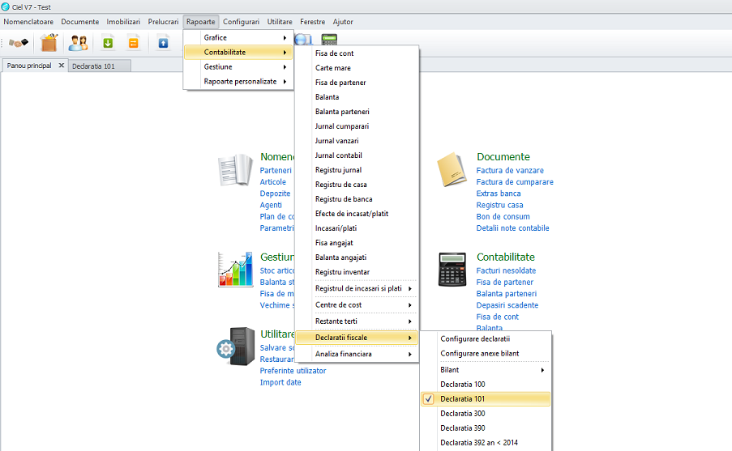The width and height of the screenshot is (732, 451).
Task: Open Detalii note contabile link
Action: click(512, 228)
